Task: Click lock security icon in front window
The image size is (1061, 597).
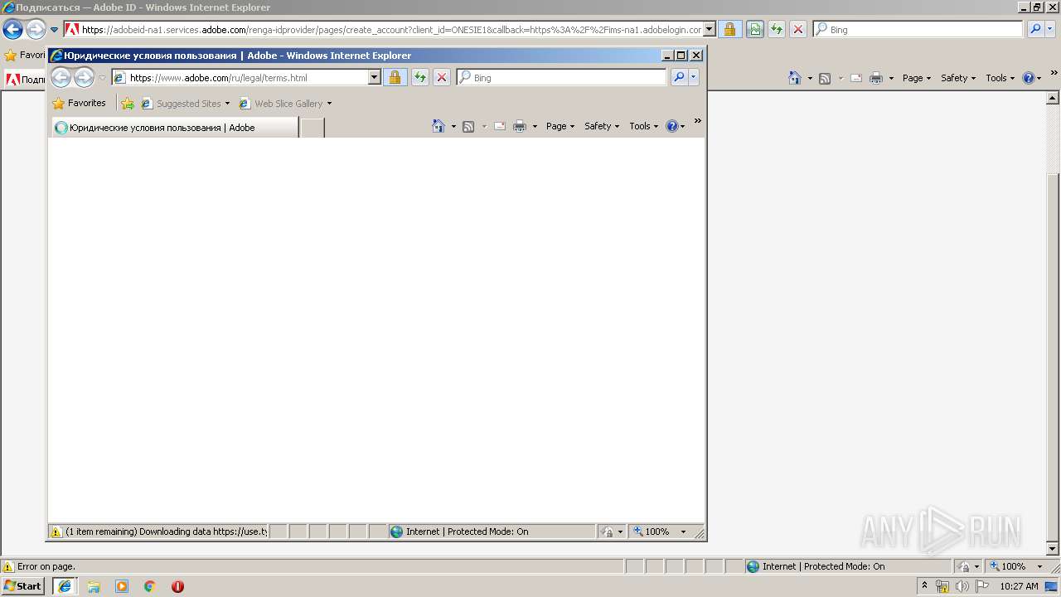Action: pyautogui.click(x=395, y=77)
